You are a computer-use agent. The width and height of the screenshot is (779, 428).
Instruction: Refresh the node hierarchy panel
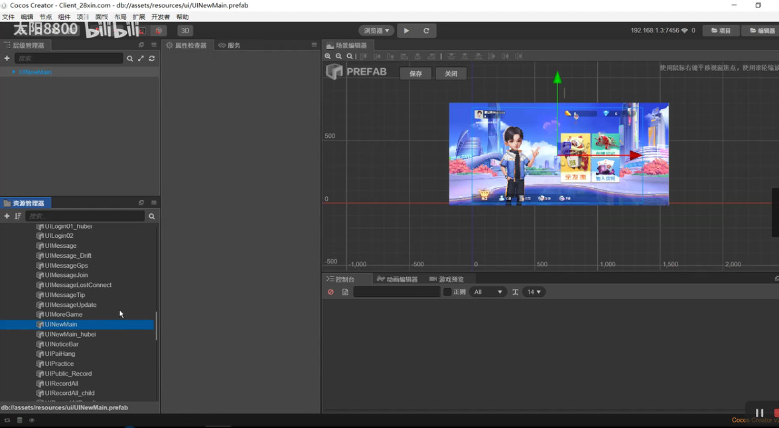152,58
